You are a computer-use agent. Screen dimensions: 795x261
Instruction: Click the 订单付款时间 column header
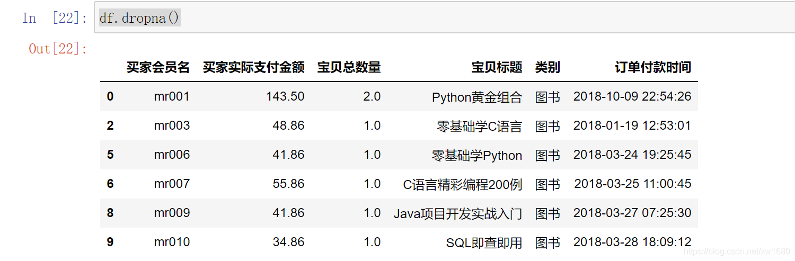point(653,67)
